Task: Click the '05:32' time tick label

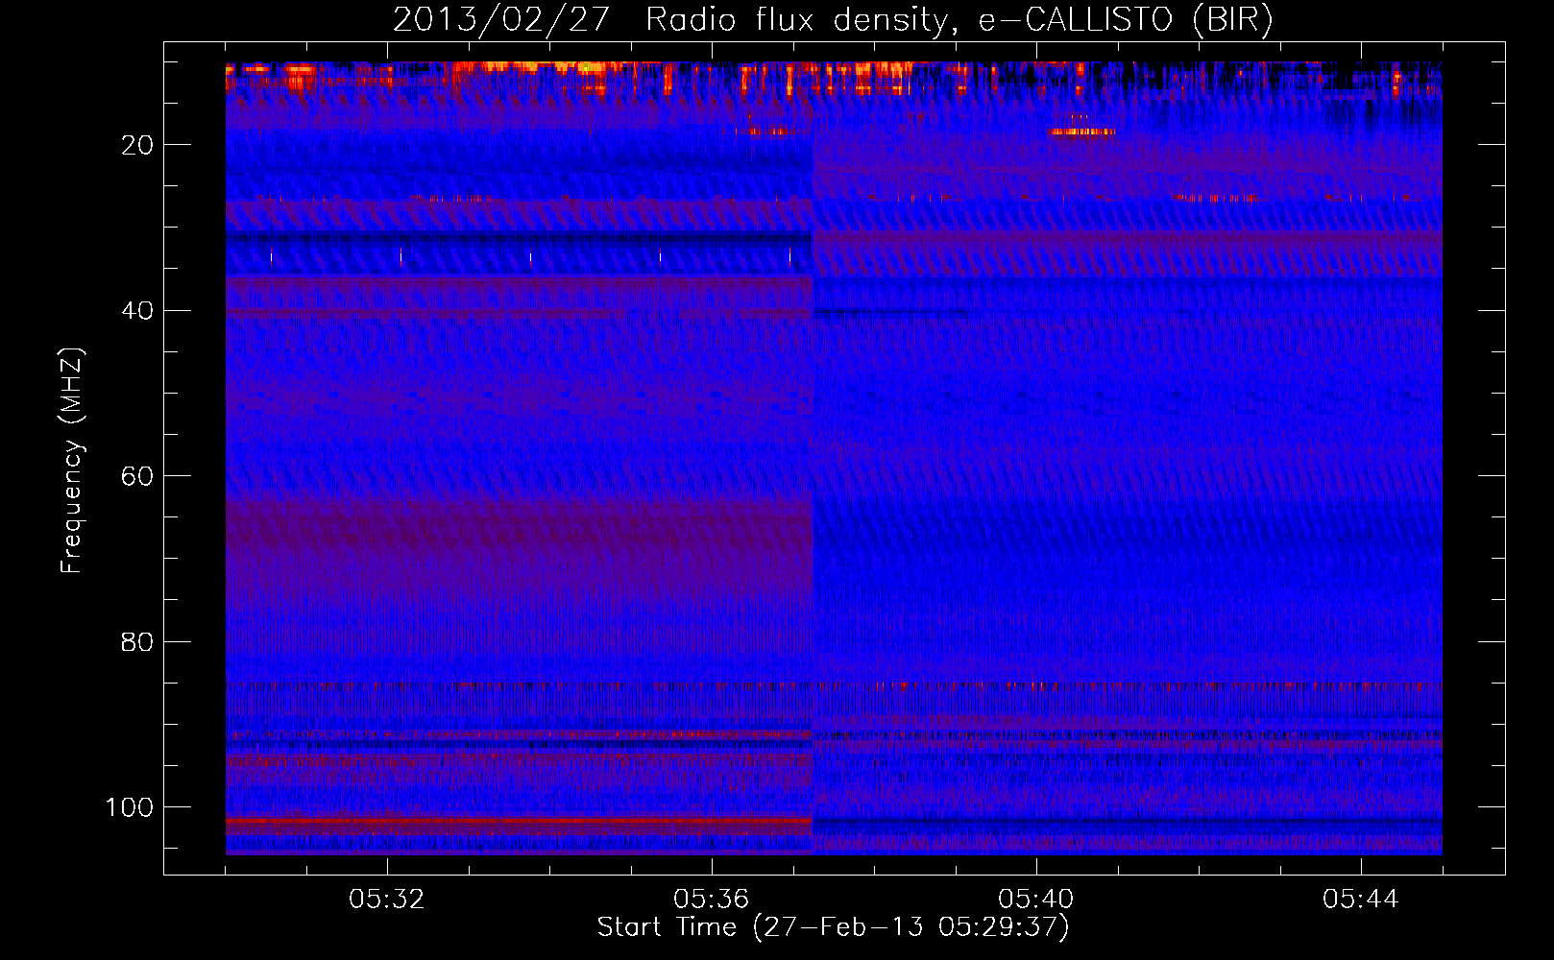Action: 387,900
